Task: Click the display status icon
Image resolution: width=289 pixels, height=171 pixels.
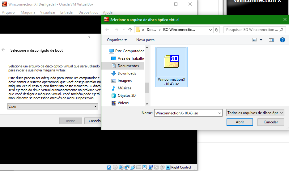Action: (145, 167)
